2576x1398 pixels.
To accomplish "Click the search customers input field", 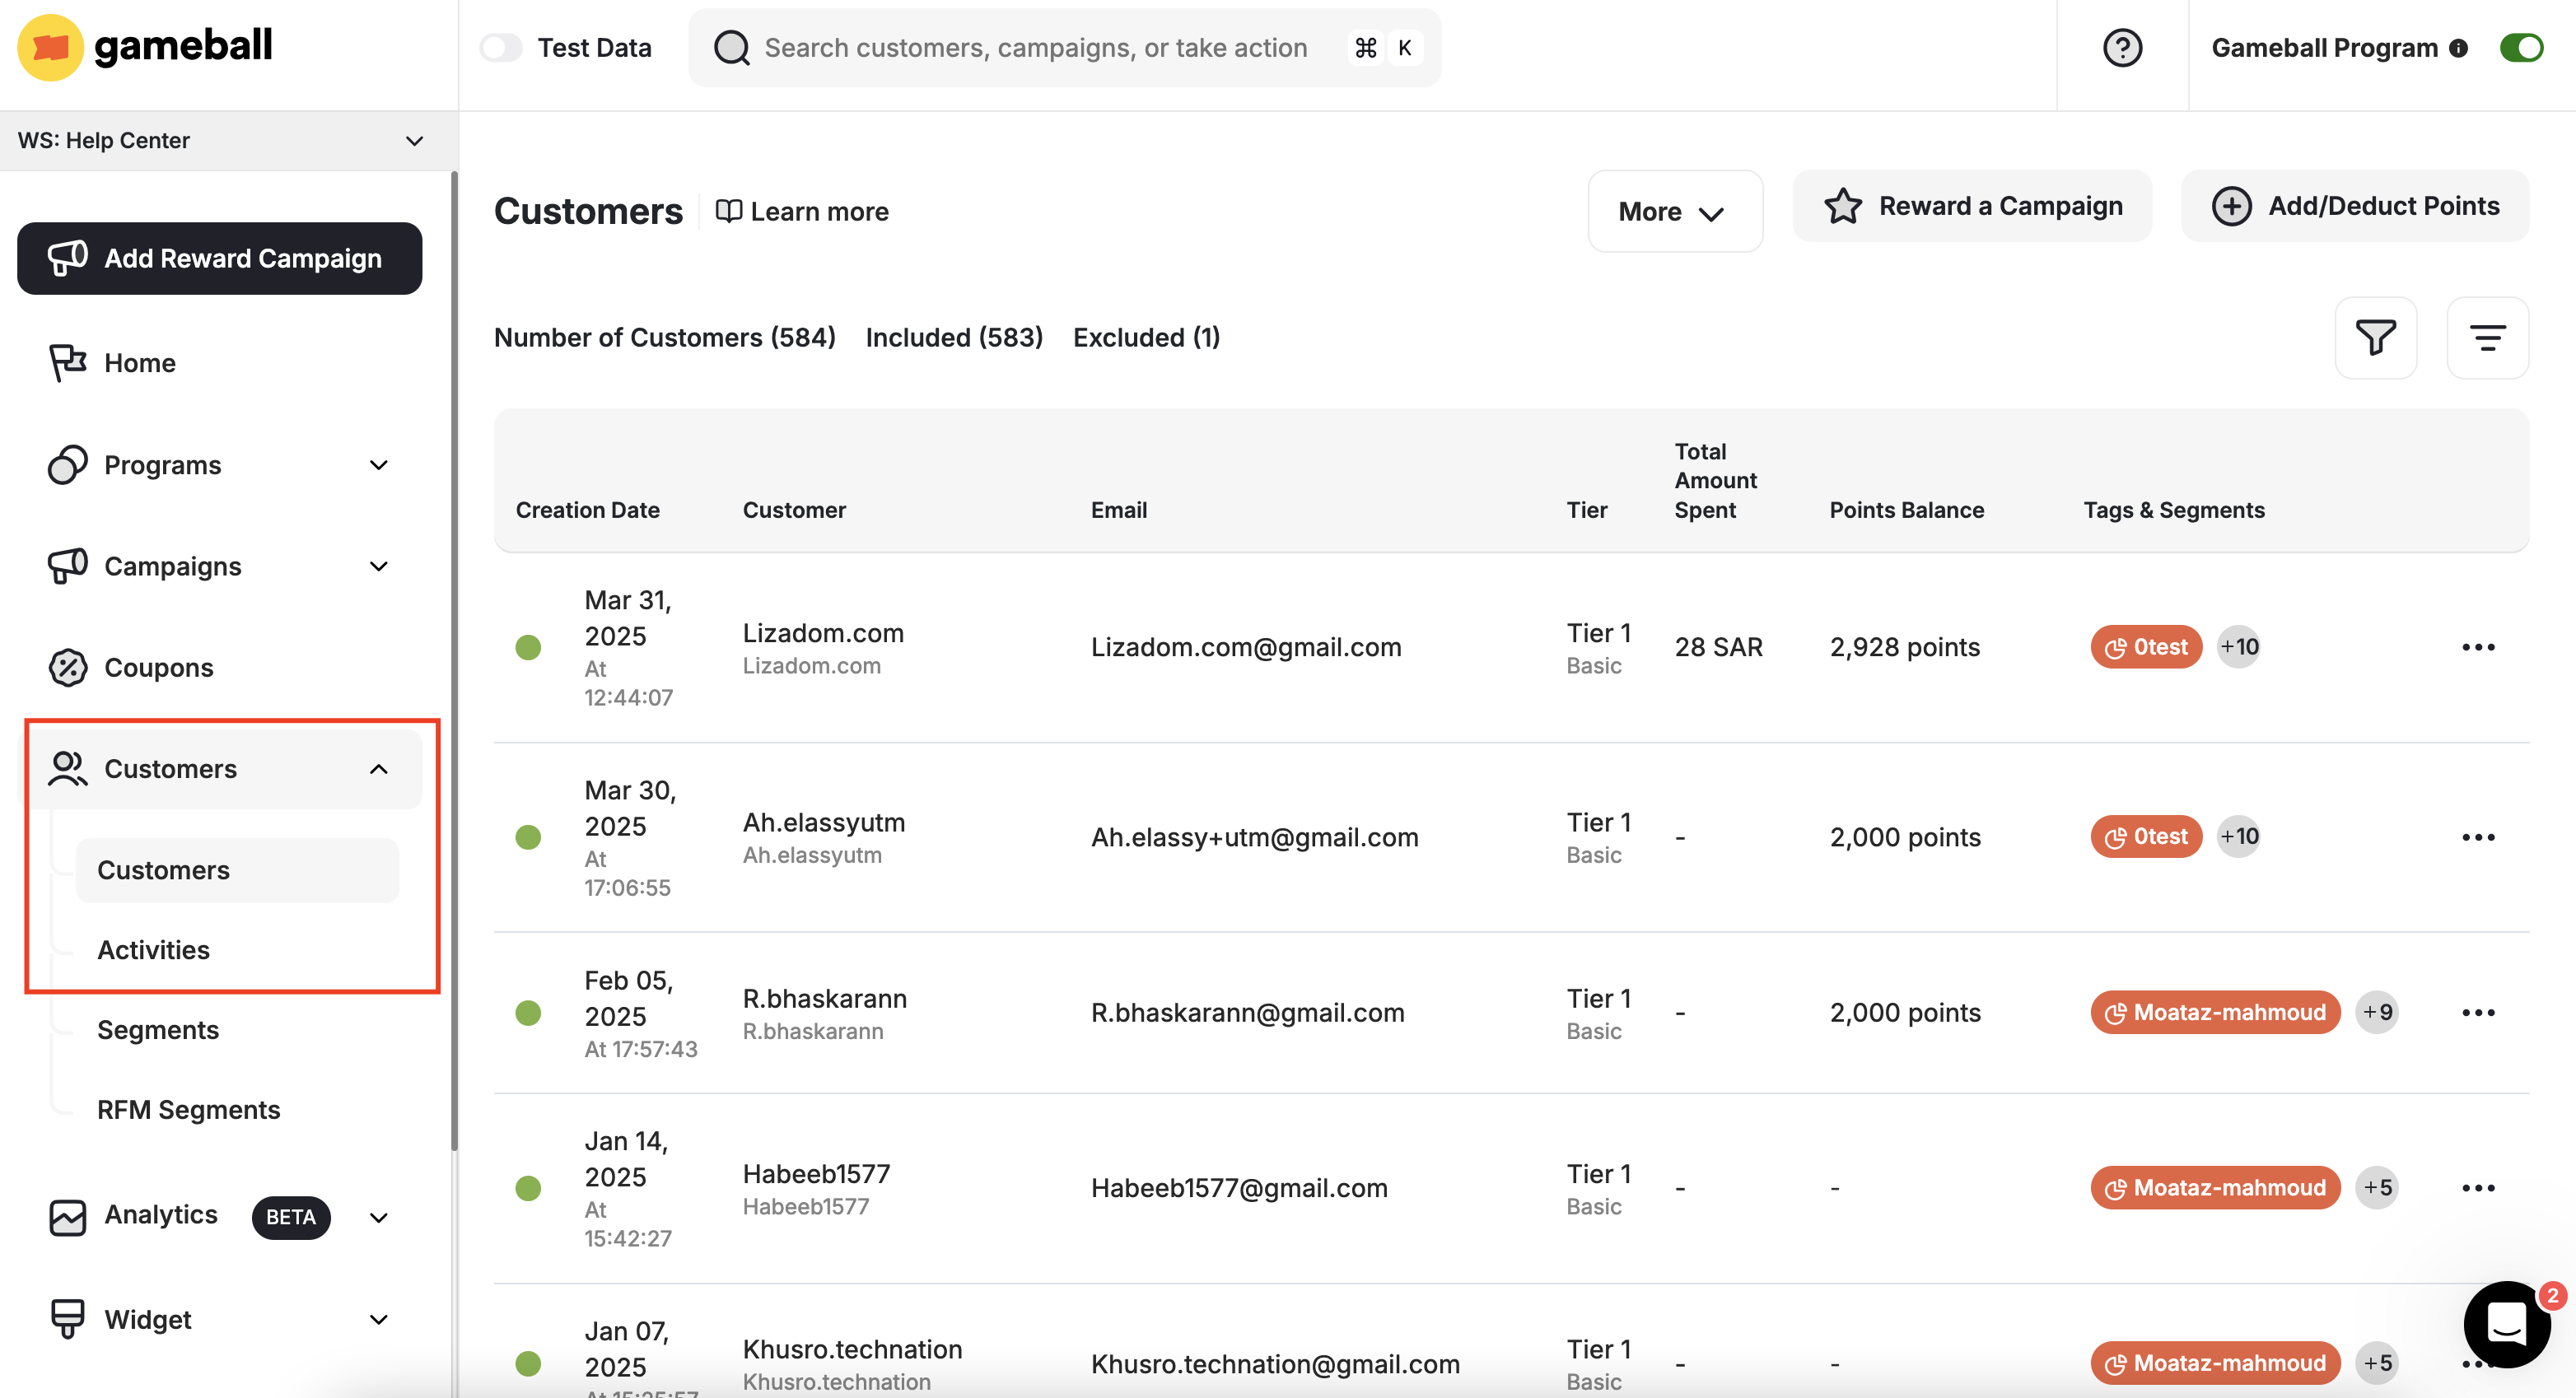I will click(x=1035, y=47).
